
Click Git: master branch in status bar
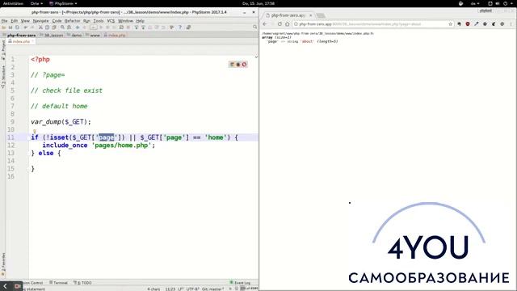[212, 289]
